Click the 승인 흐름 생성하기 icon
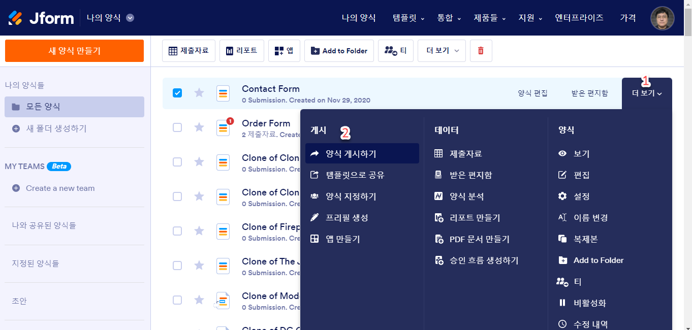The width and height of the screenshot is (692, 330). point(439,260)
